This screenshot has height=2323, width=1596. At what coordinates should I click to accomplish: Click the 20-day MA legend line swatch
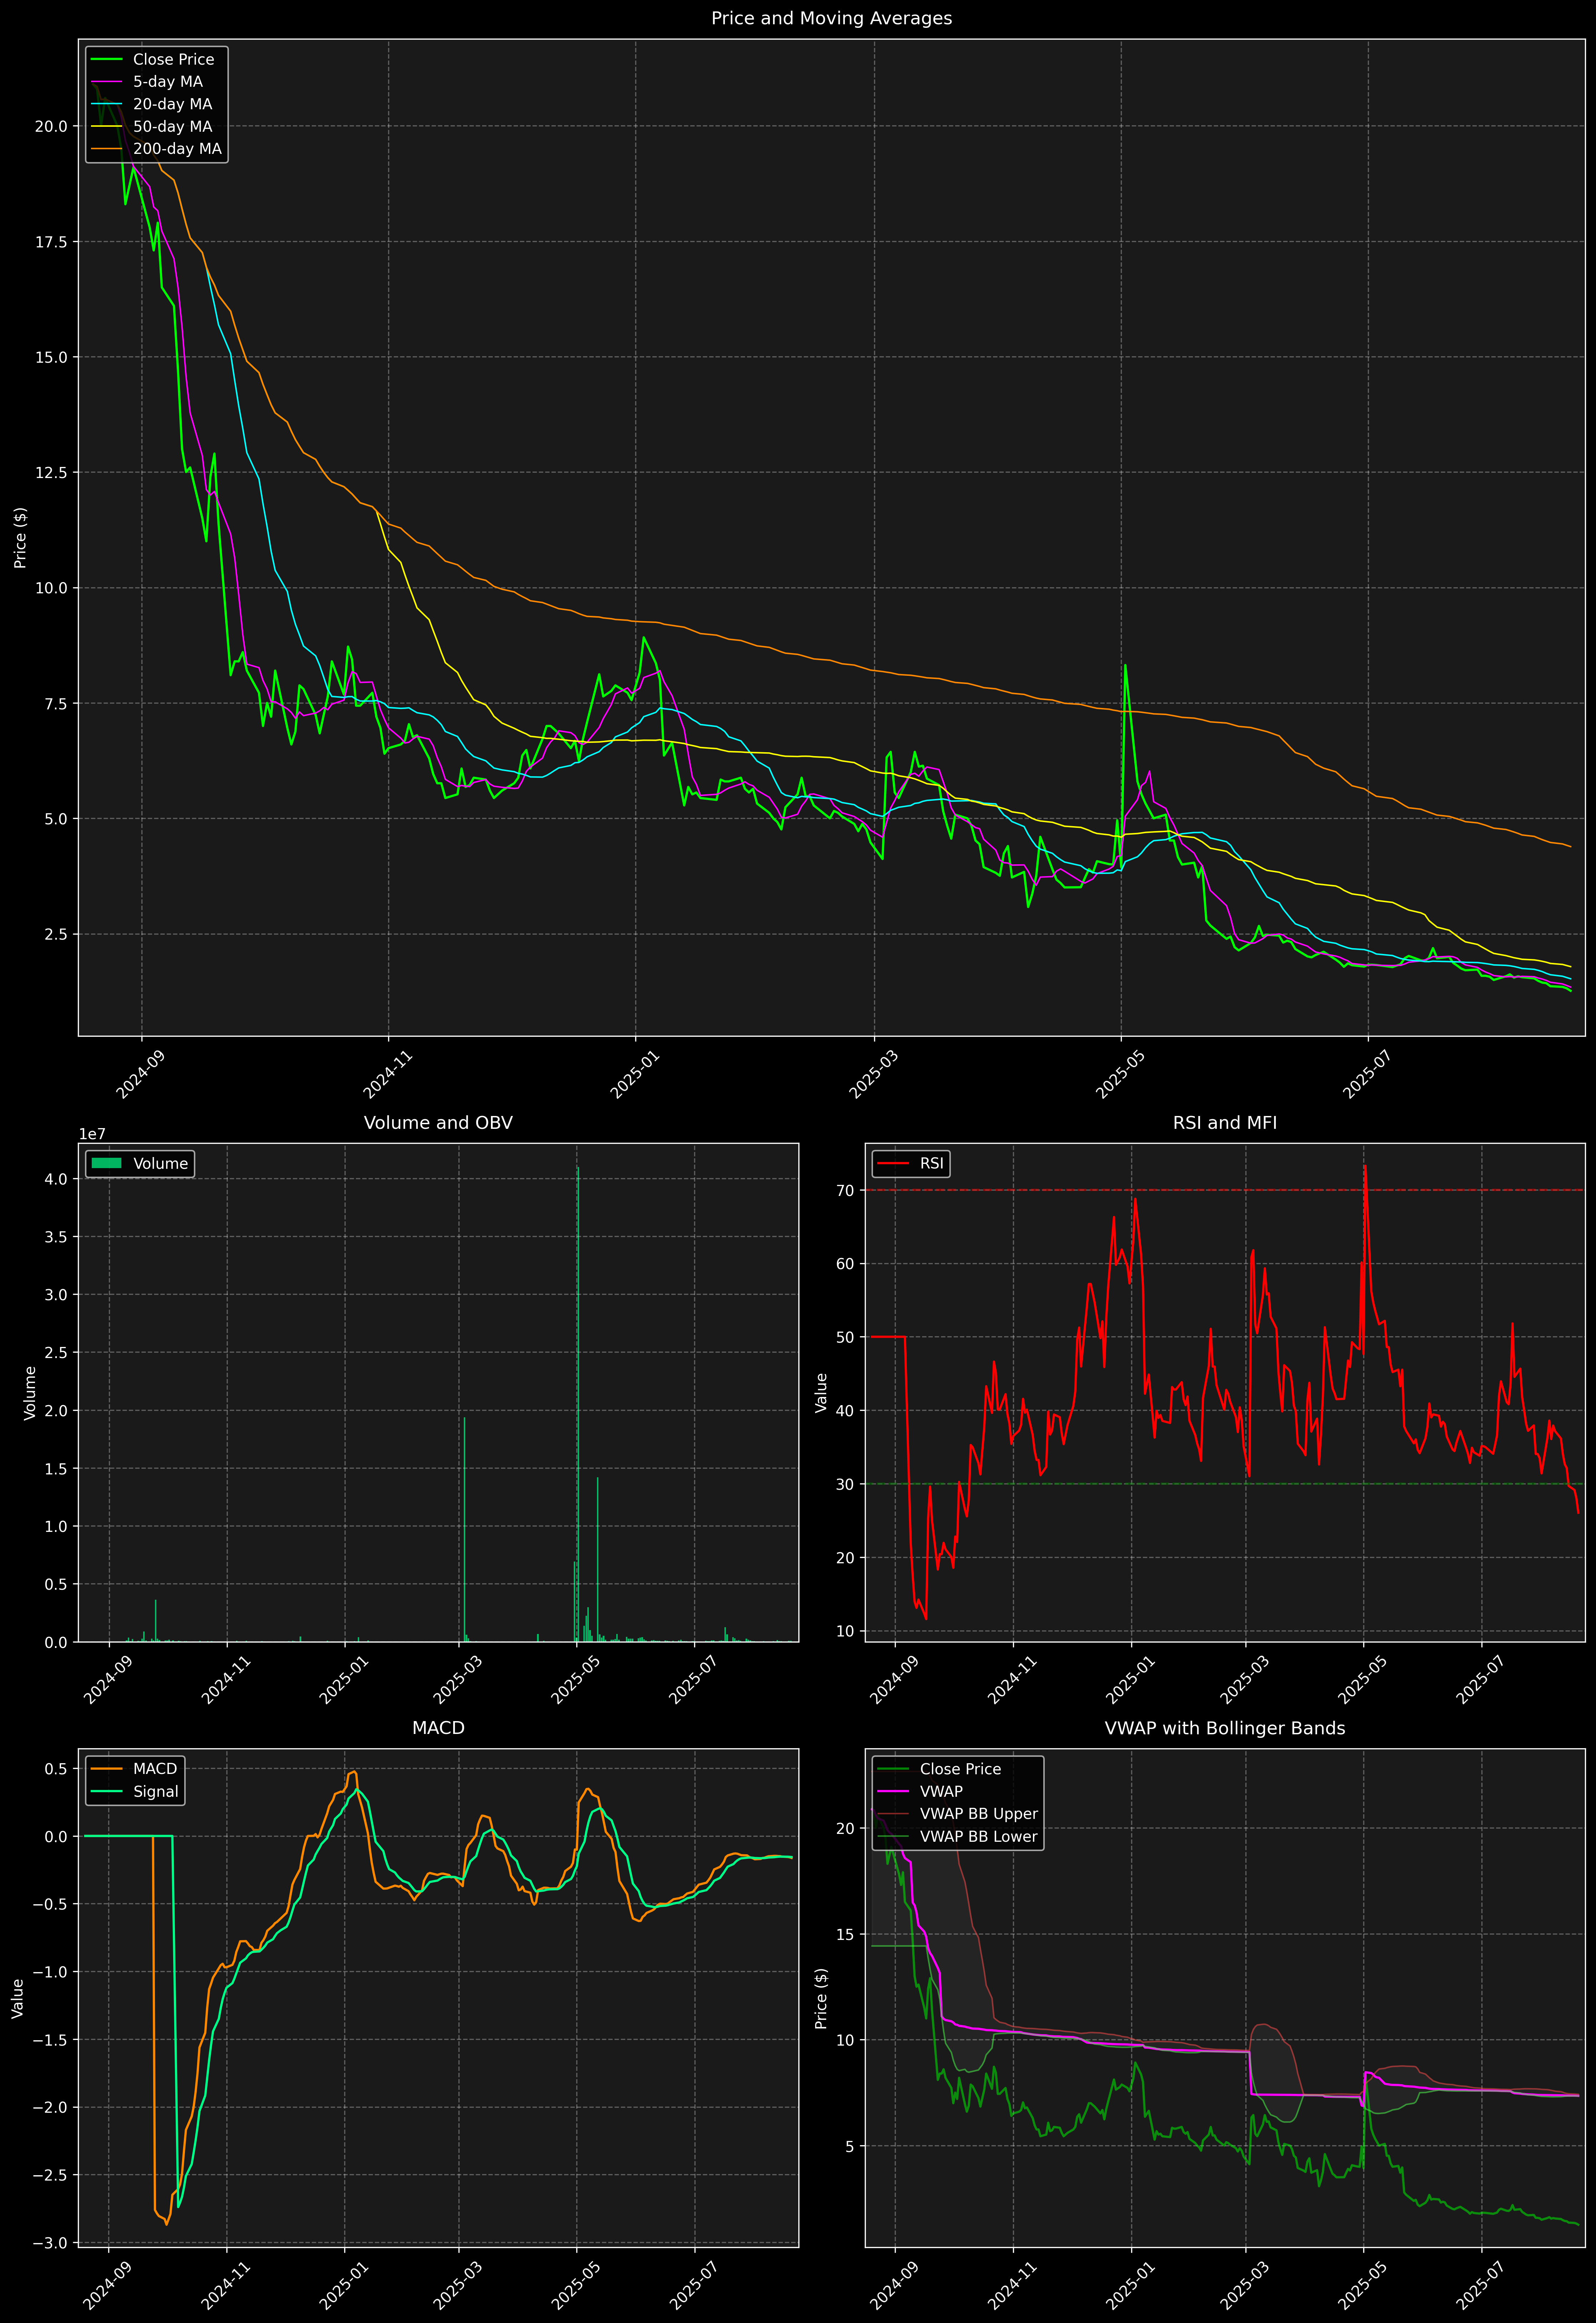click(106, 104)
